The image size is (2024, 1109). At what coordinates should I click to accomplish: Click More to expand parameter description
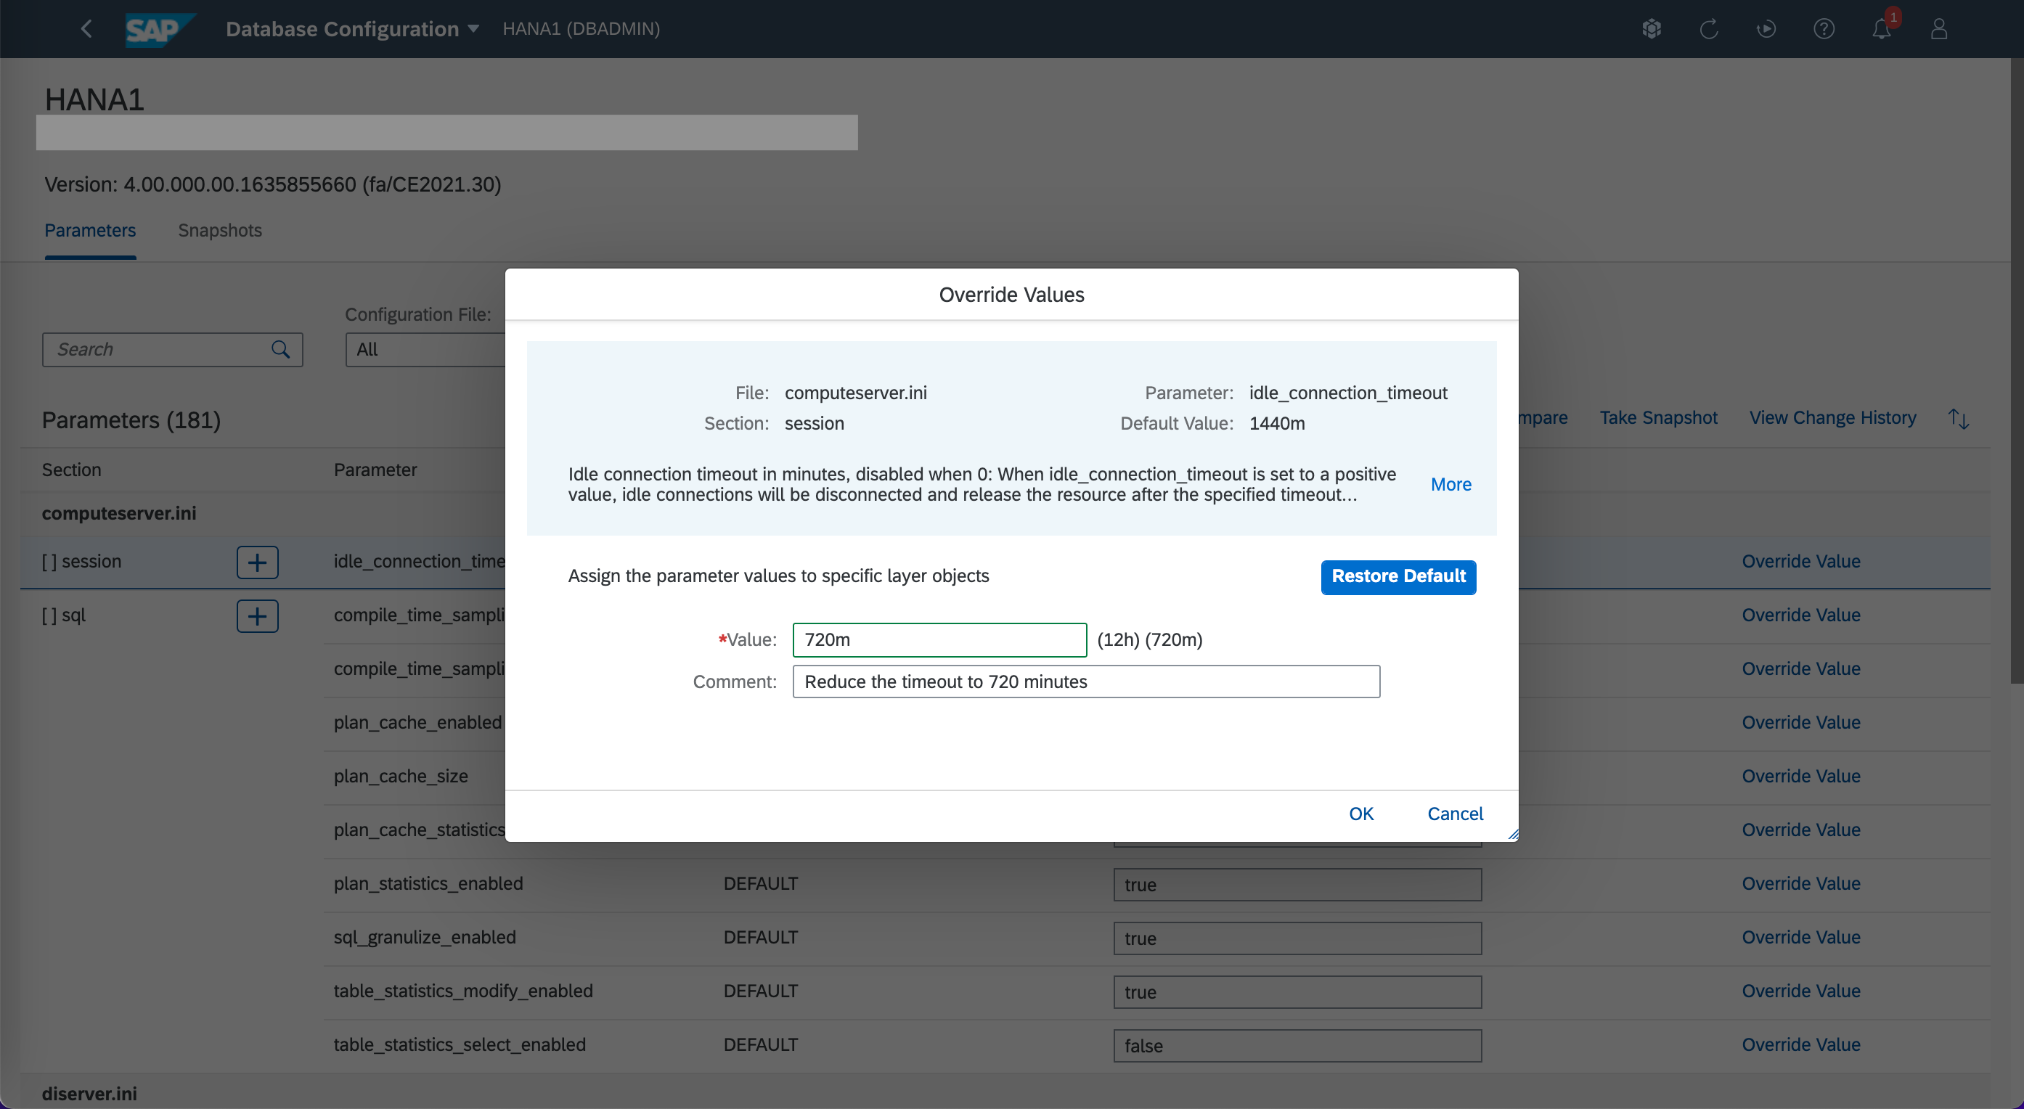1450,485
